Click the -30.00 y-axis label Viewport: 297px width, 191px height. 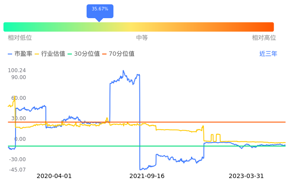18,159
